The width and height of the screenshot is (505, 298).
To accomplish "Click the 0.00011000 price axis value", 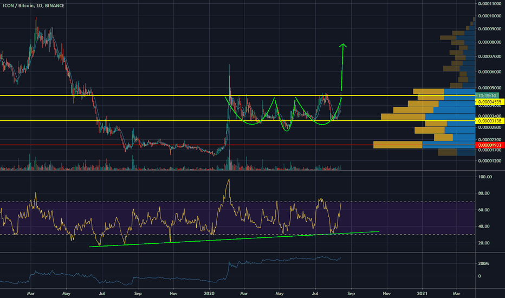I will point(489,4).
